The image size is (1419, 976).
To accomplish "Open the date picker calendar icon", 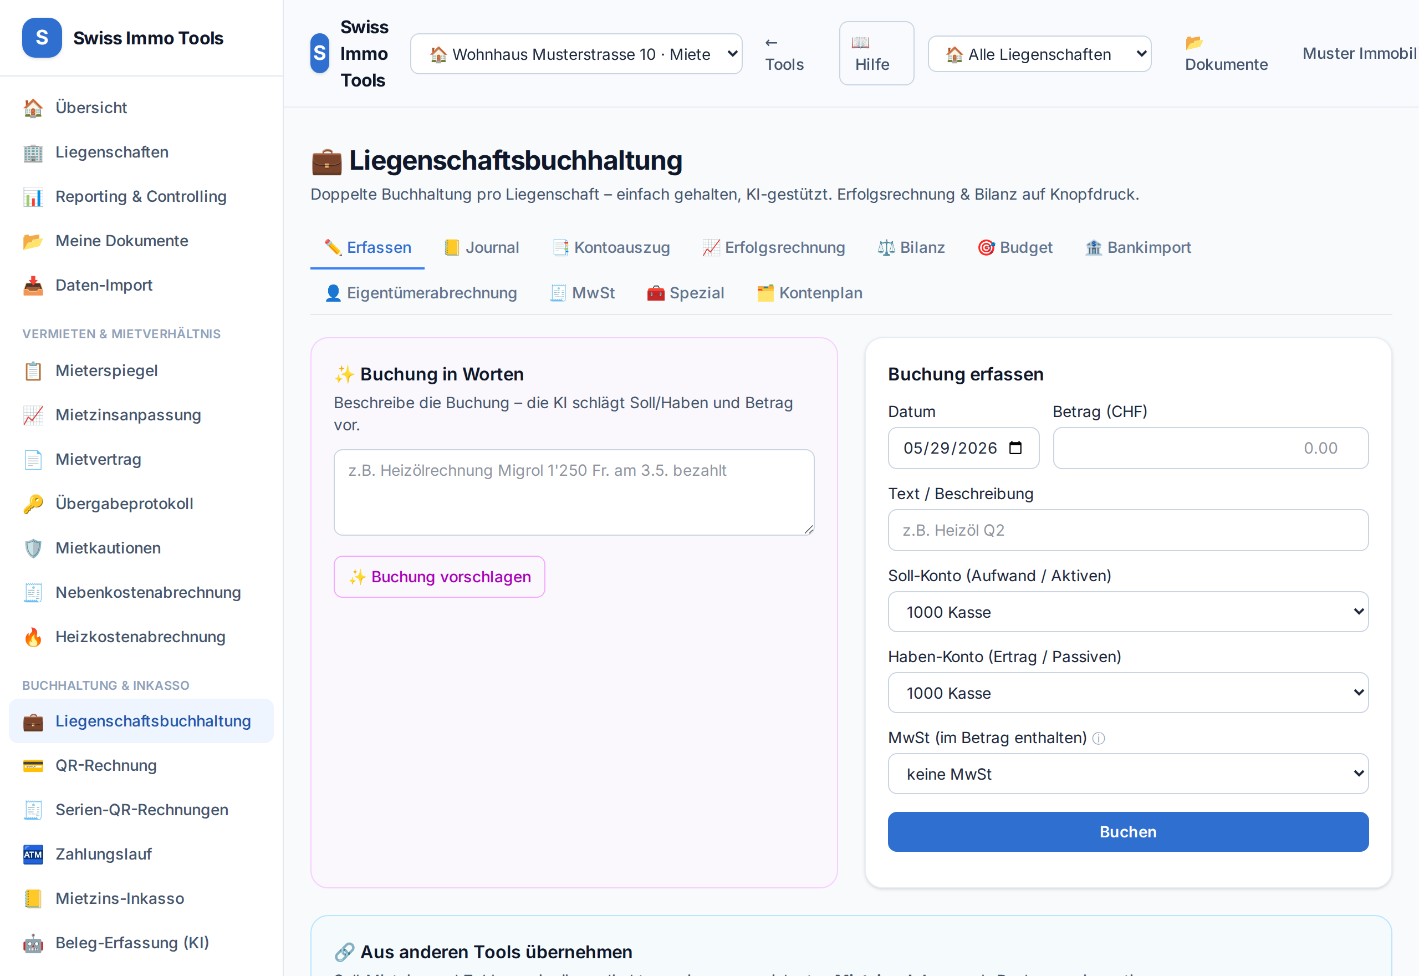I will (1015, 448).
